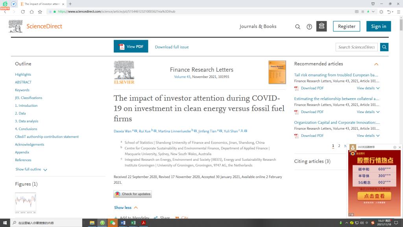Open Journals & Books menu
The height and width of the screenshot is (227, 403).
(x=258, y=26)
